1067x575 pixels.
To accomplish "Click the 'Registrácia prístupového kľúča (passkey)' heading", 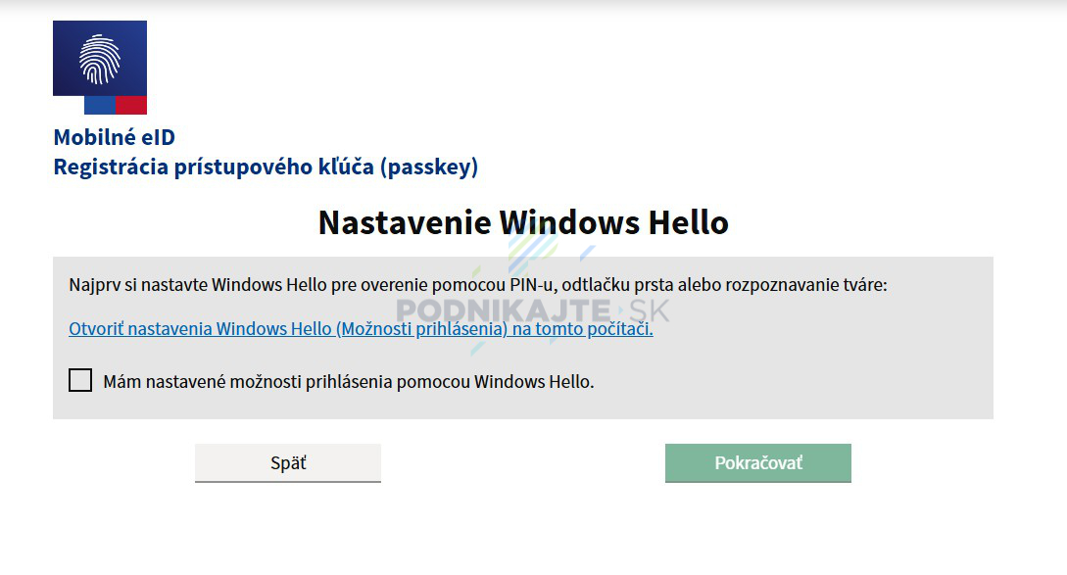I will 267,167.
